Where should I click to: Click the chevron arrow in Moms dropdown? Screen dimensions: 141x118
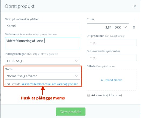[x=76, y=76]
